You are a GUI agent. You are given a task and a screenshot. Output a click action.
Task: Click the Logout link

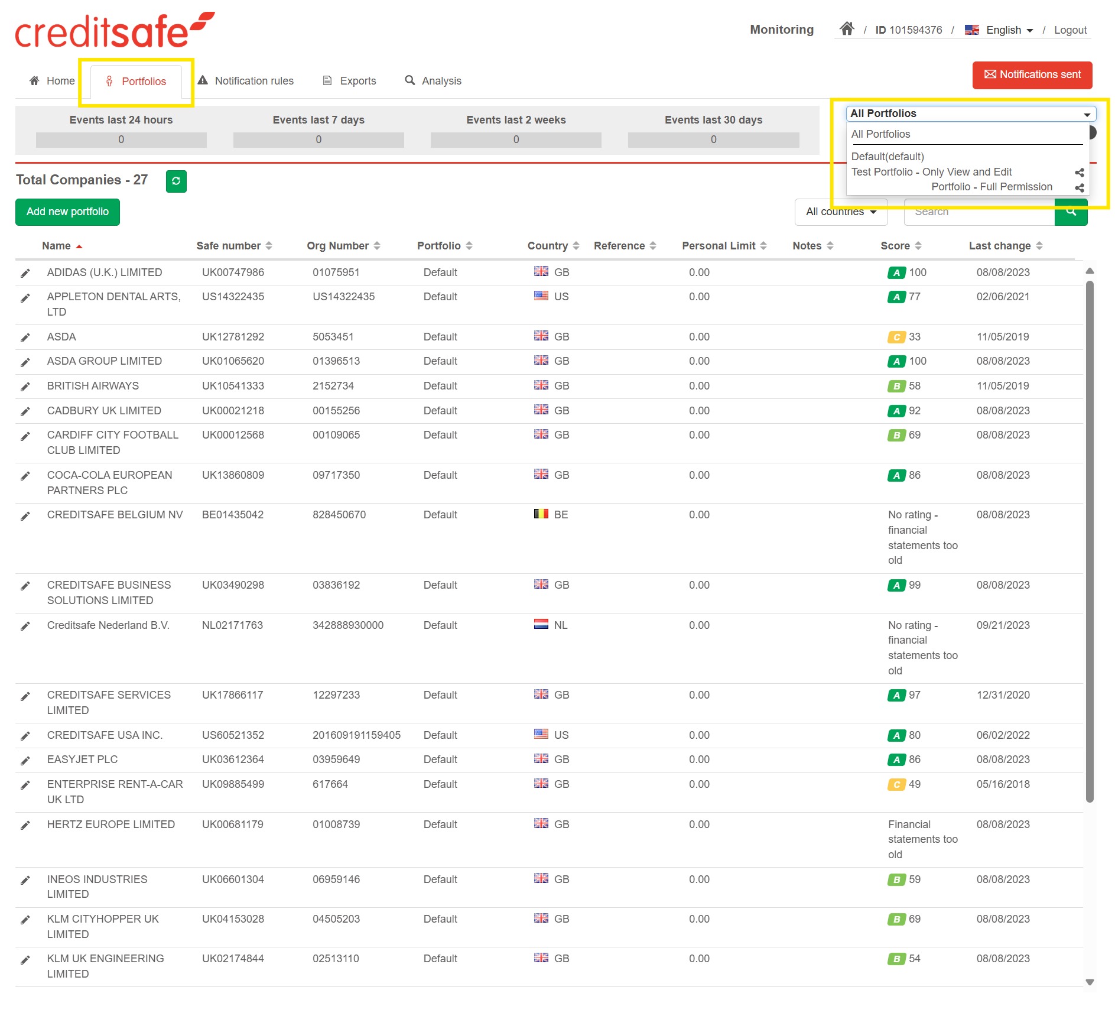(x=1070, y=30)
